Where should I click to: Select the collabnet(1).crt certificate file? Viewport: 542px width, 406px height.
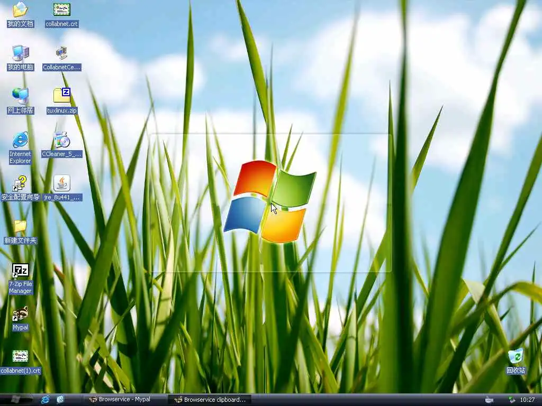(20, 362)
